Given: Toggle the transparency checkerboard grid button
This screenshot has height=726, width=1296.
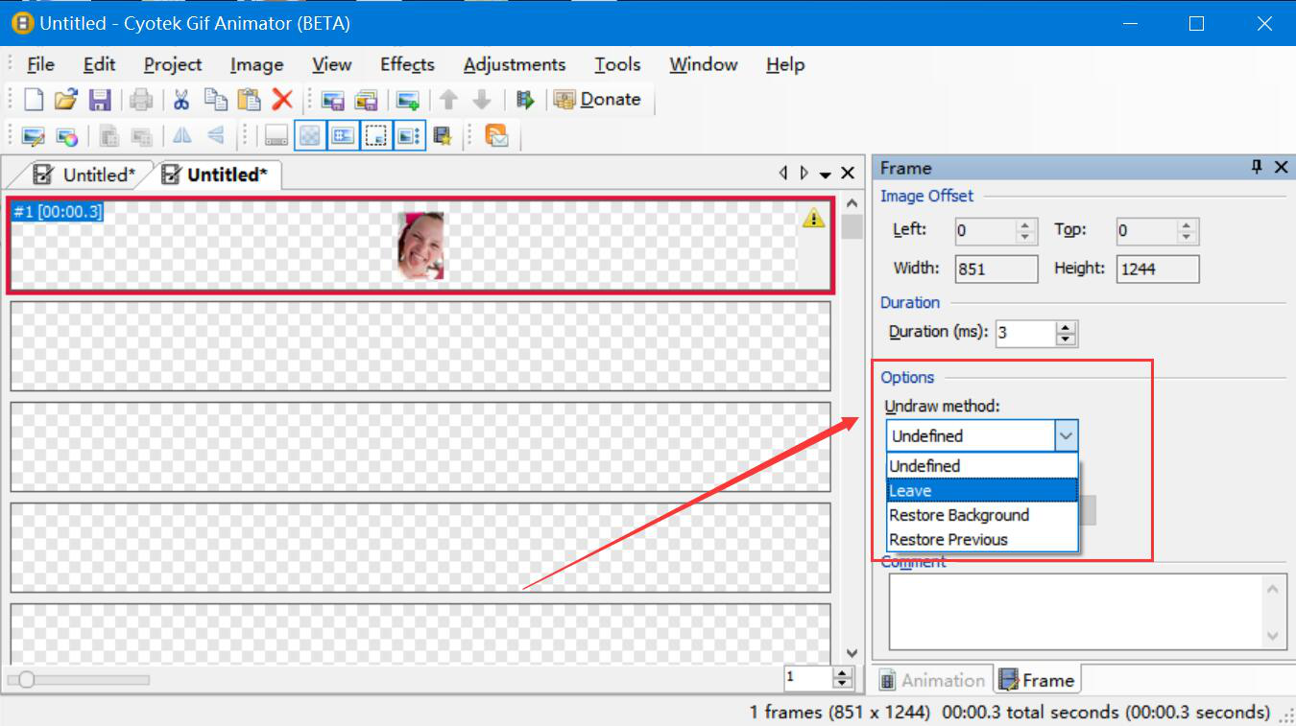Looking at the screenshot, I should pyautogui.click(x=308, y=136).
